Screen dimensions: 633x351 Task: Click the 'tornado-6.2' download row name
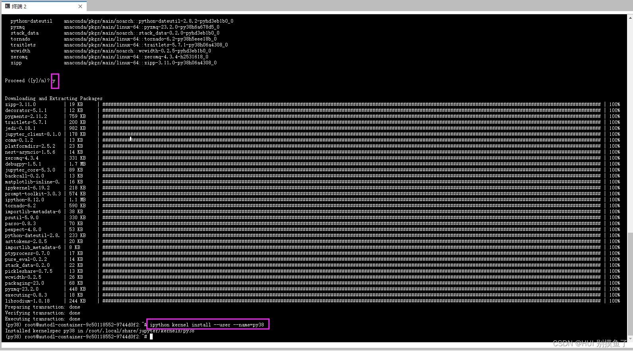coord(20,206)
